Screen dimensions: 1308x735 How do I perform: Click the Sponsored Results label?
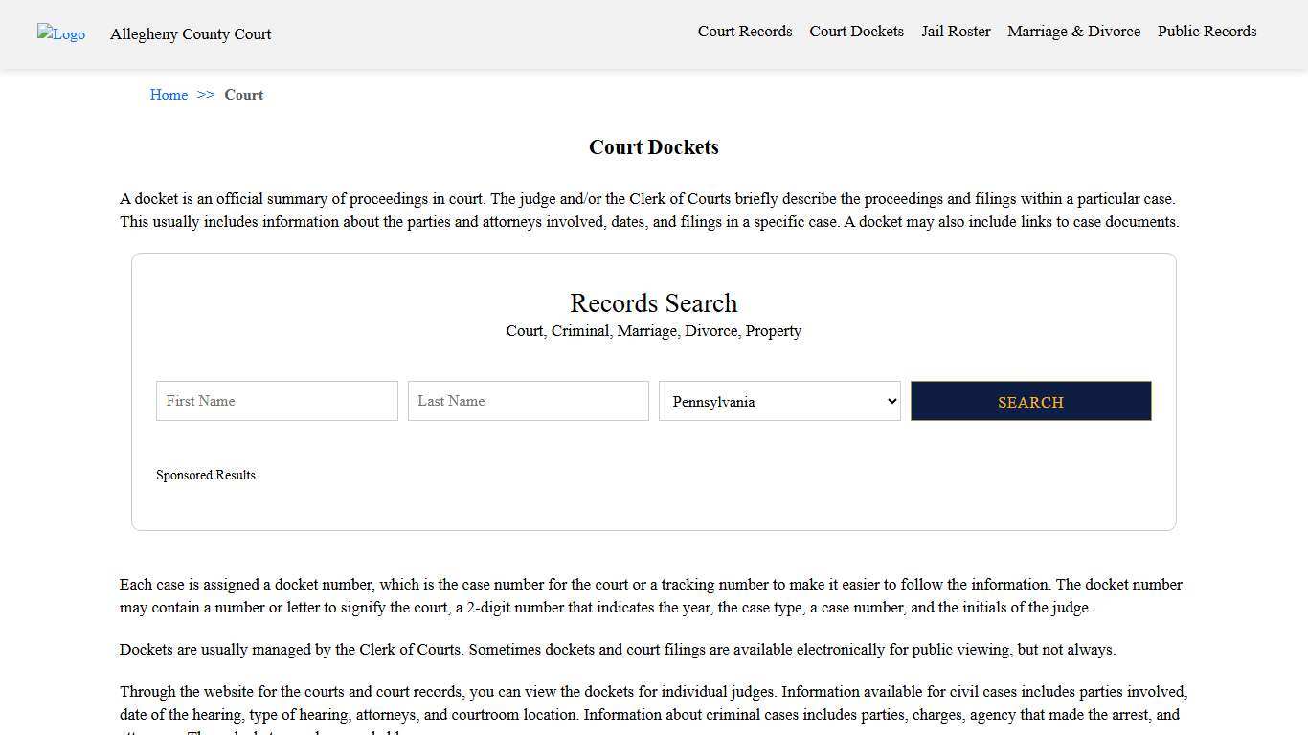point(206,475)
